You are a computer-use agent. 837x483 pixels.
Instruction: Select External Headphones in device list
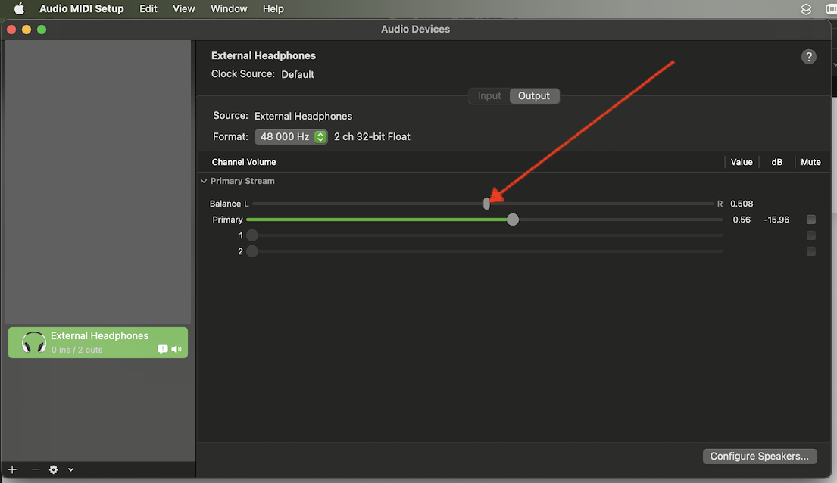point(98,342)
